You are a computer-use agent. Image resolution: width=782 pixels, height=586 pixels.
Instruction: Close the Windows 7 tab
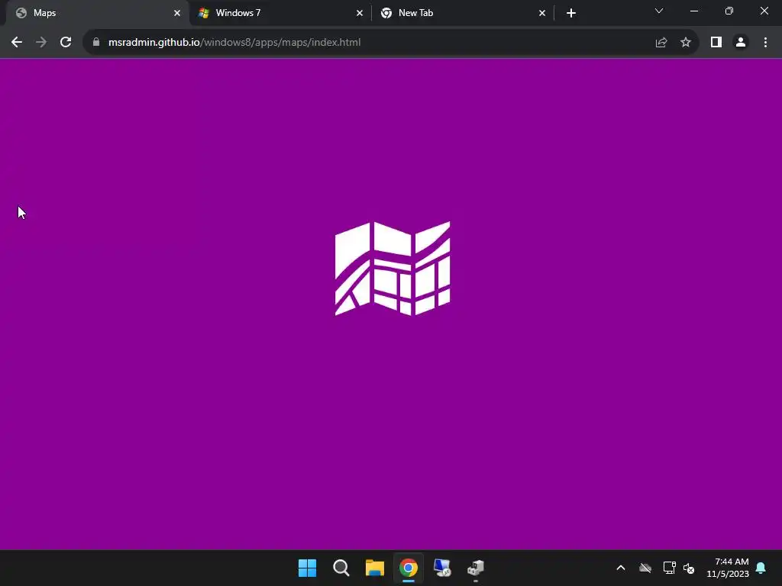[360, 13]
